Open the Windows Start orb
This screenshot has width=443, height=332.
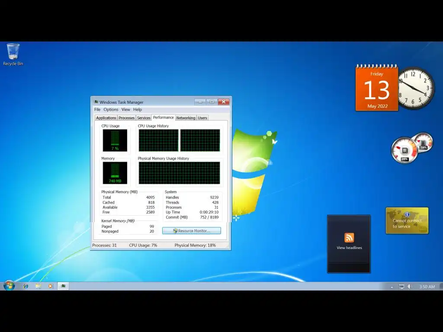tap(9, 286)
